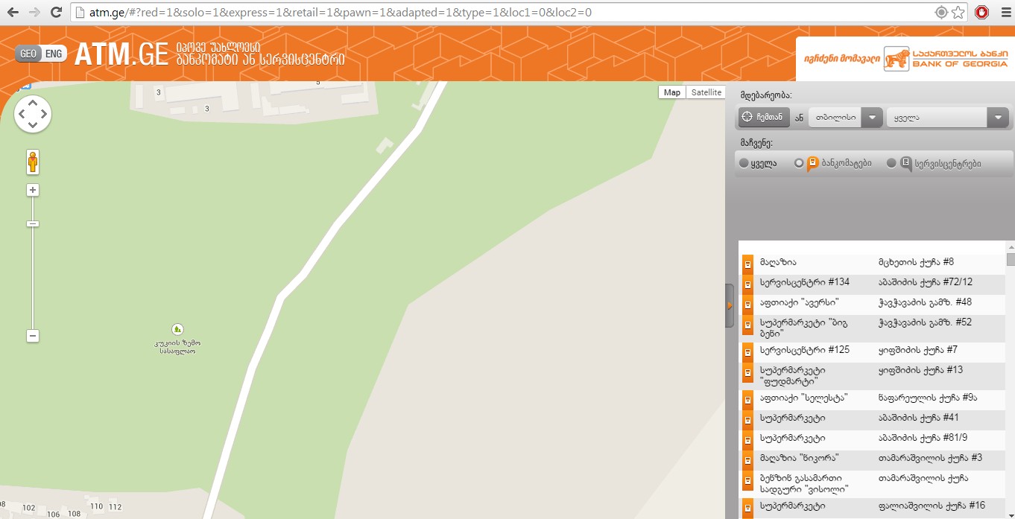
Task: Click the green park marker on the map
Action: coord(177,328)
